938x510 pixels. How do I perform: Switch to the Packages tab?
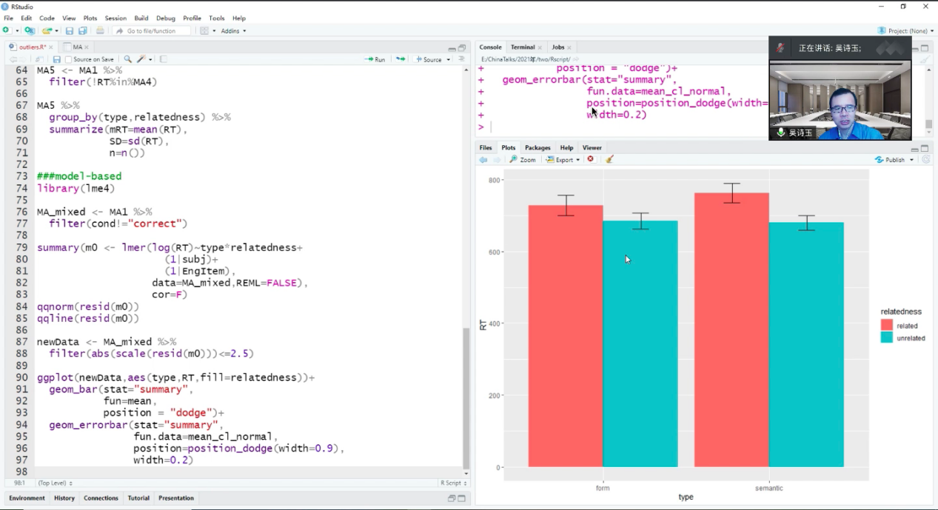point(537,147)
